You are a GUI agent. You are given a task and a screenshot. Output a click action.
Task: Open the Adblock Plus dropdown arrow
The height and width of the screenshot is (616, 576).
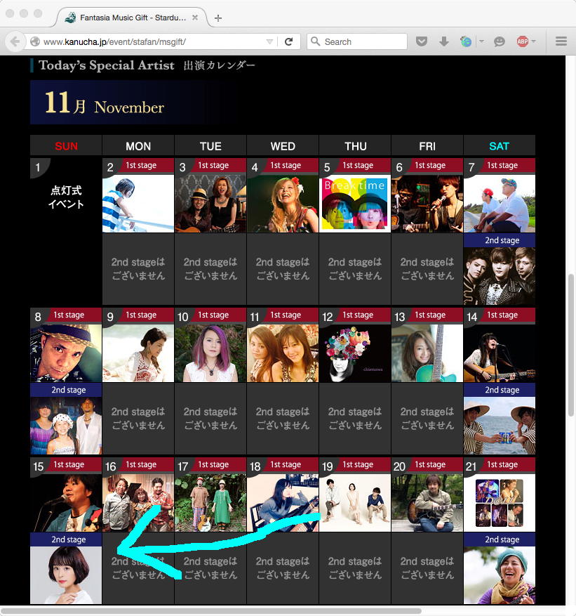coord(534,41)
